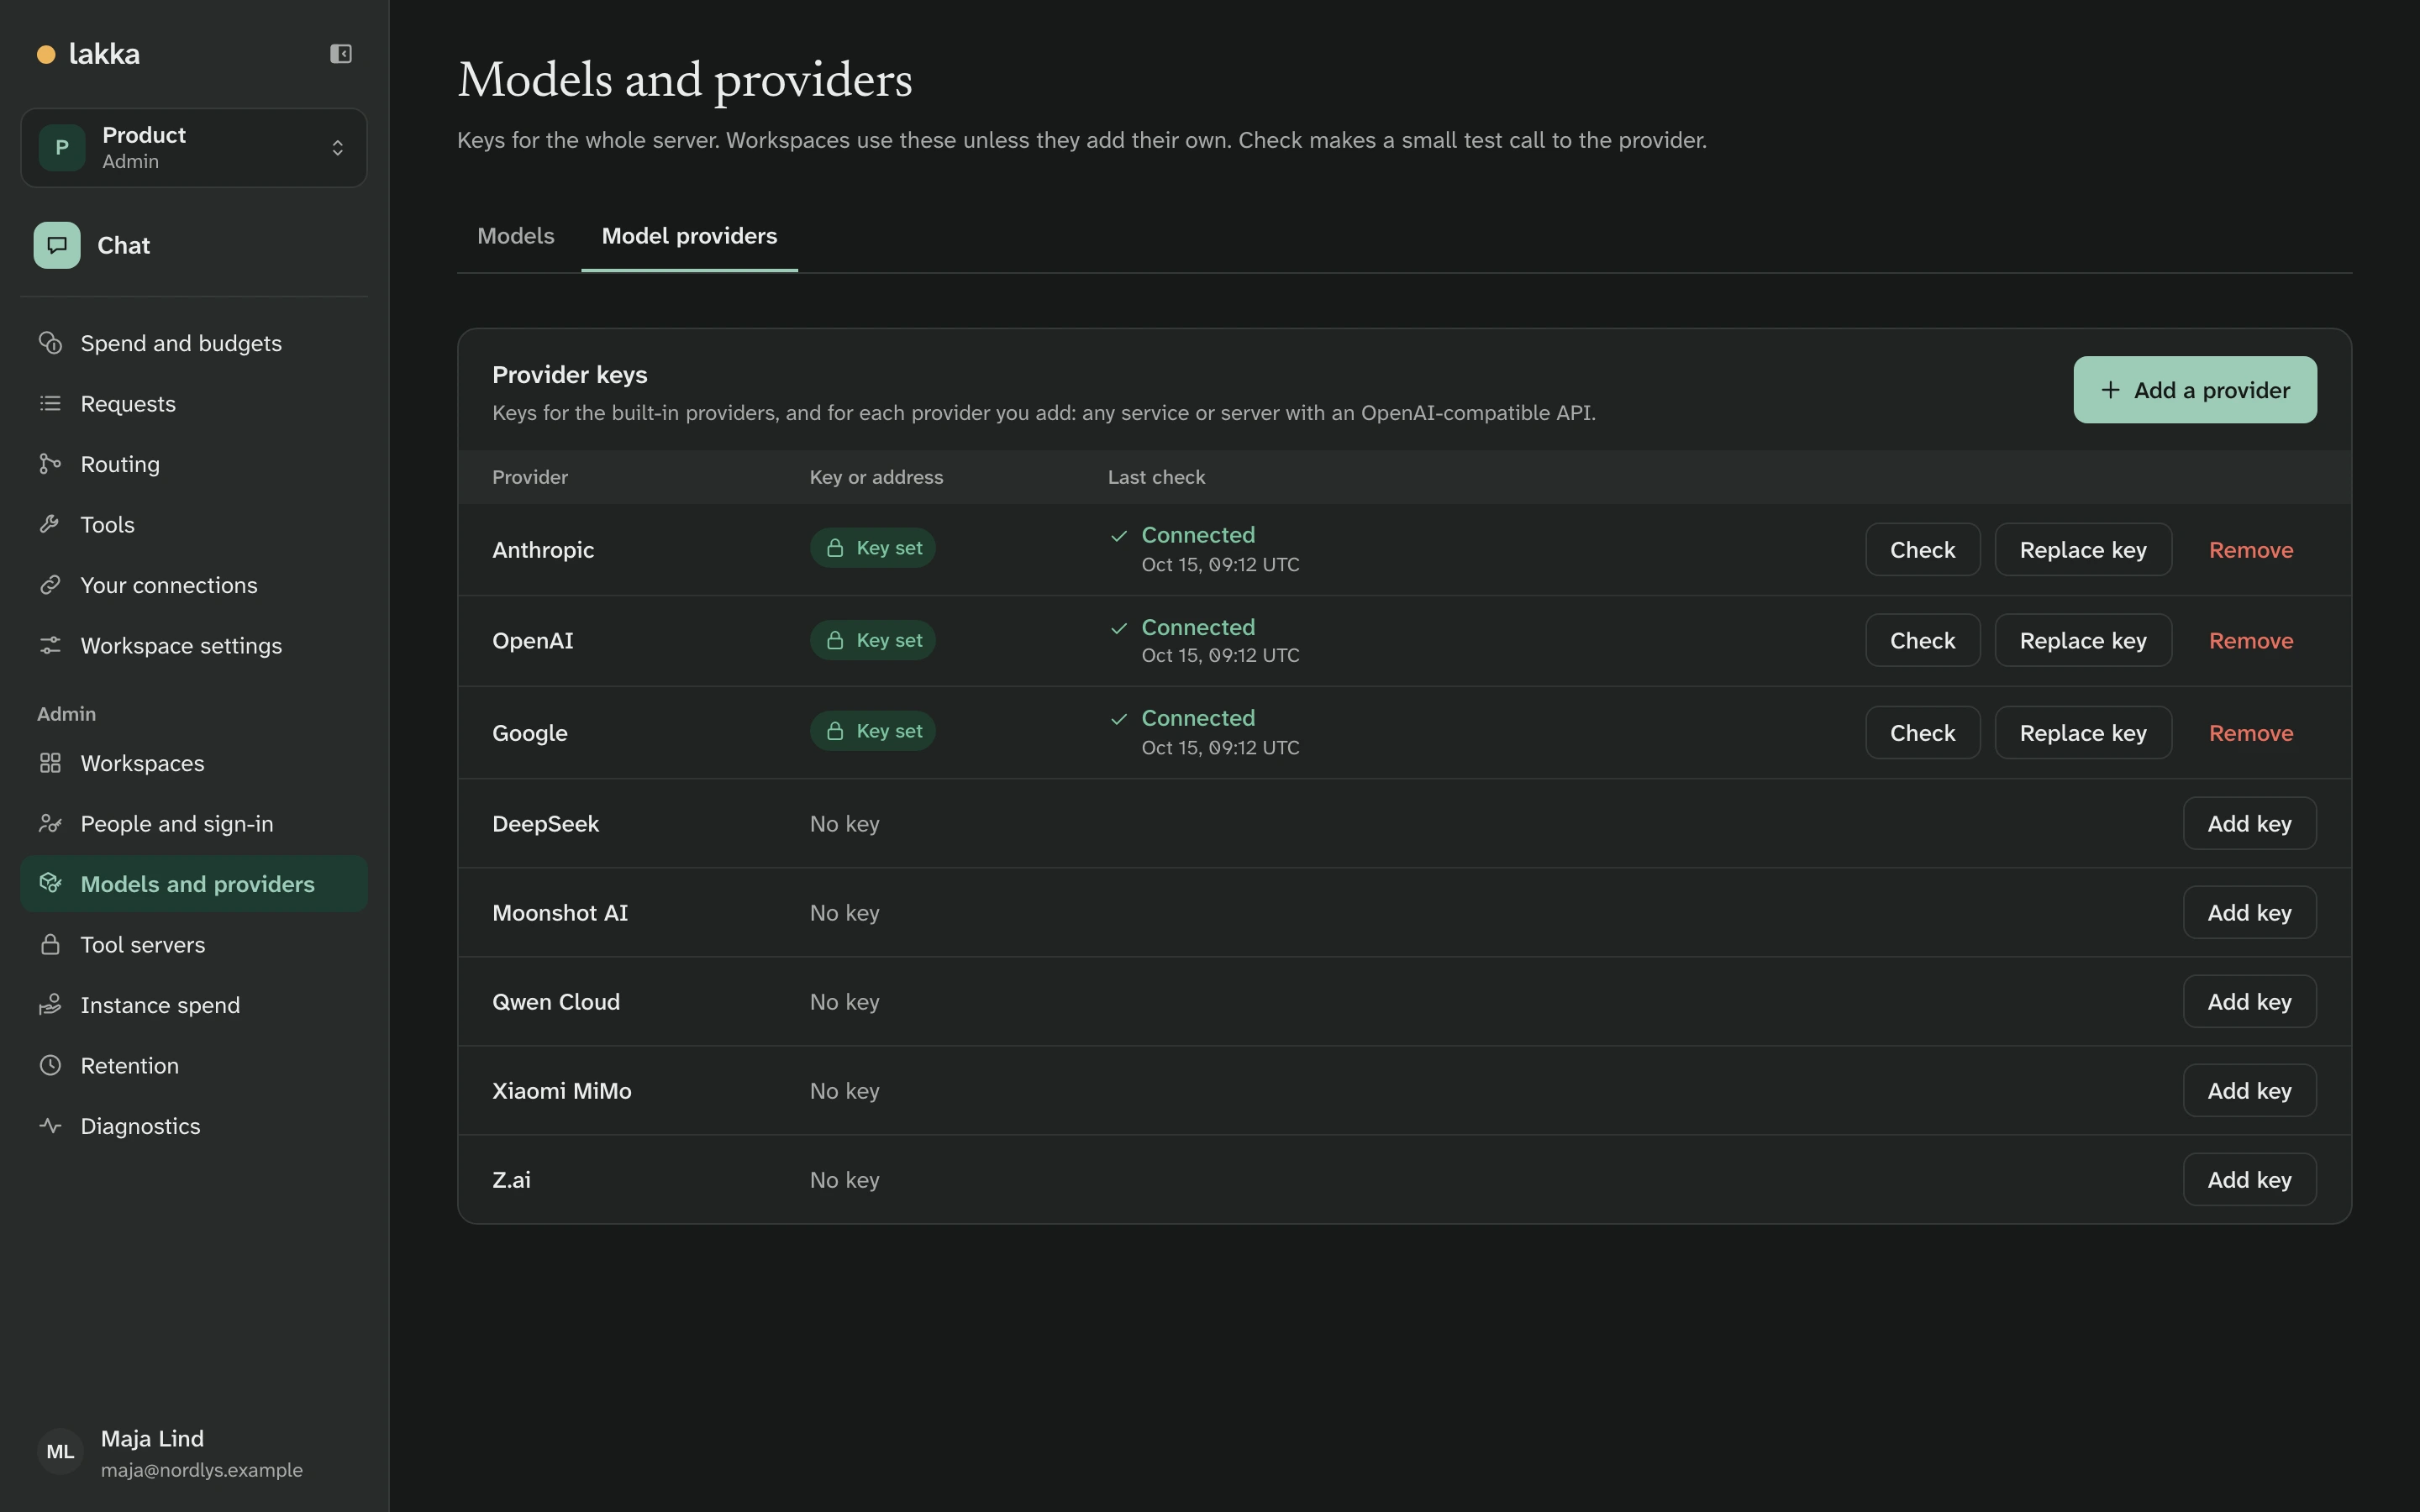
Task: Open the Chat speech bubble icon
Action: pos(57,245)
